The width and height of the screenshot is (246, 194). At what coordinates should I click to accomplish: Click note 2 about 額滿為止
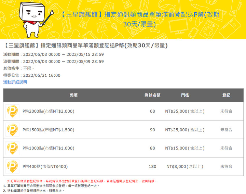pyautogui.click(x=33, y=191)
